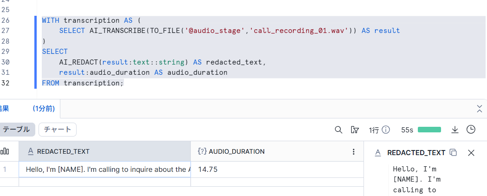Image resolution: width=487 pixels, height=196 pixels.
Task: Select the Hello, I'm [NAME] cell
Action: (104, 170)
